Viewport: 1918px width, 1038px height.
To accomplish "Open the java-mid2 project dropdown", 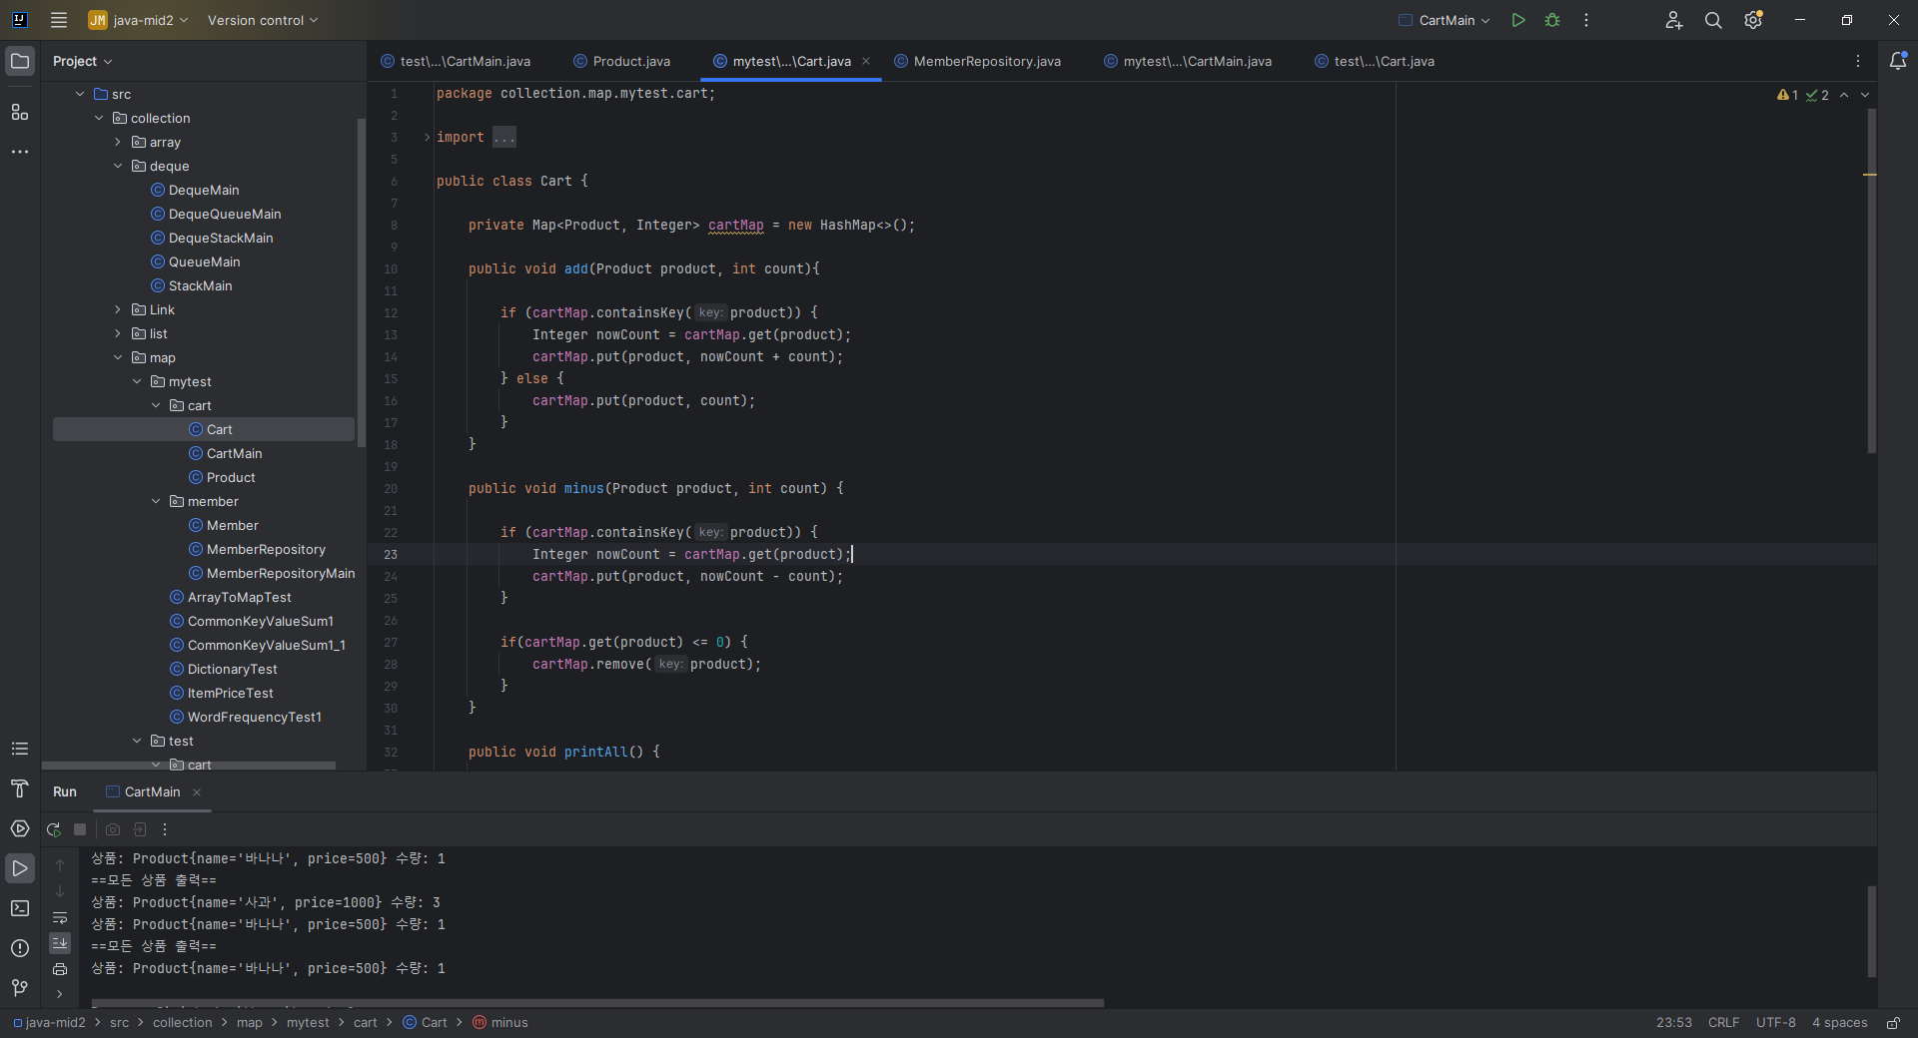I will pyautogui.click(x=138, y=20).
